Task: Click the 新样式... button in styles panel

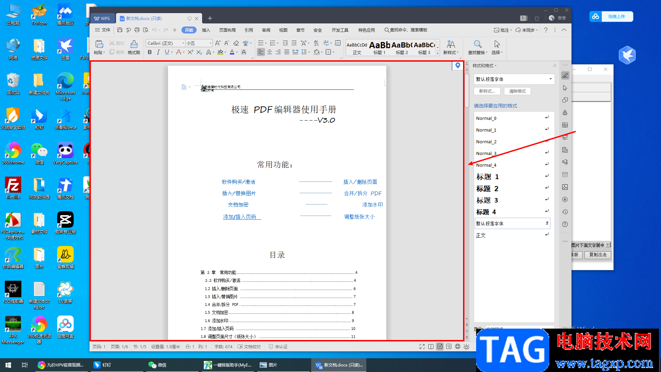Action: (x=487, y=91)
